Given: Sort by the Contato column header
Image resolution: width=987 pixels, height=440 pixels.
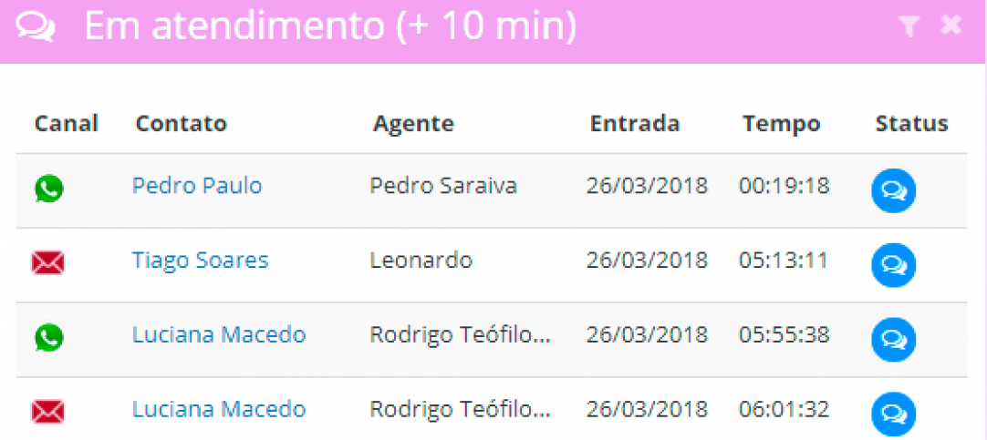Looking at the screenshot, I should 181,124.
